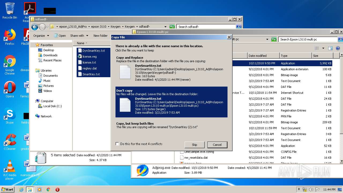Sort by Date modified column header
343x193 pixels.
(263, 56)
